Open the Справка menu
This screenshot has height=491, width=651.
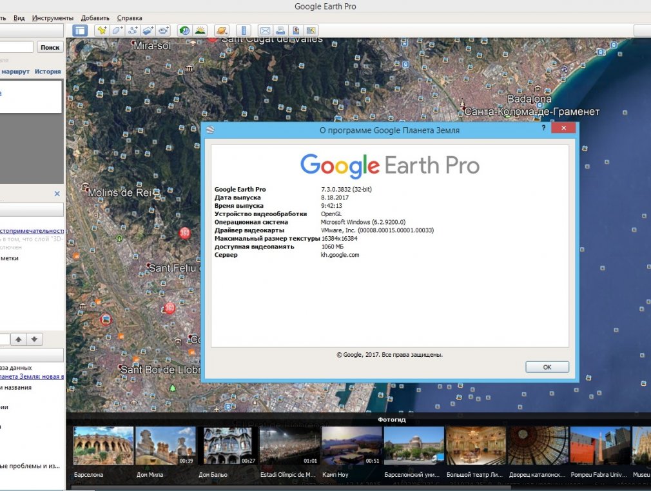pyautogui.click(x=130, y=18)
